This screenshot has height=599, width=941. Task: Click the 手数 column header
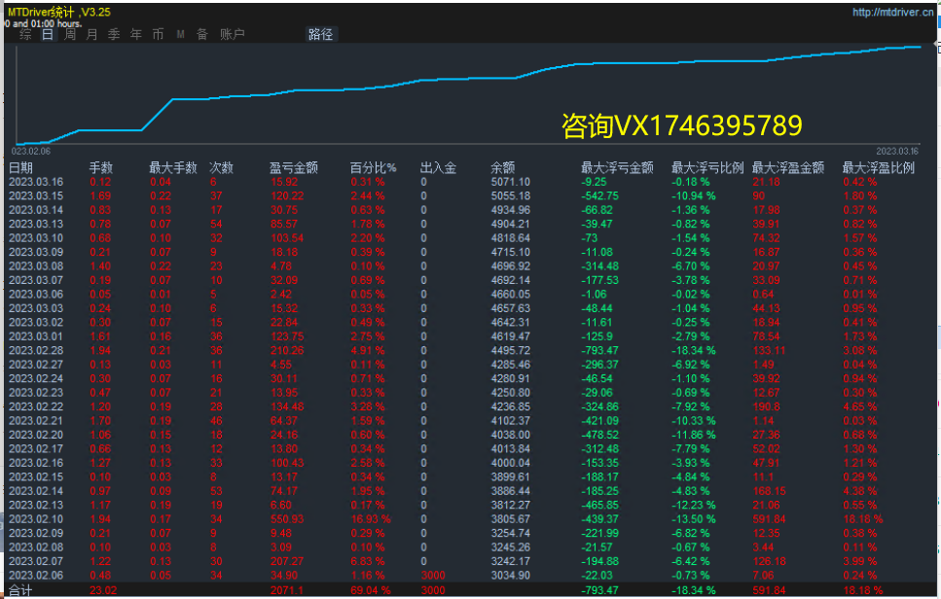pyautogui.click(x=101, y=167)
